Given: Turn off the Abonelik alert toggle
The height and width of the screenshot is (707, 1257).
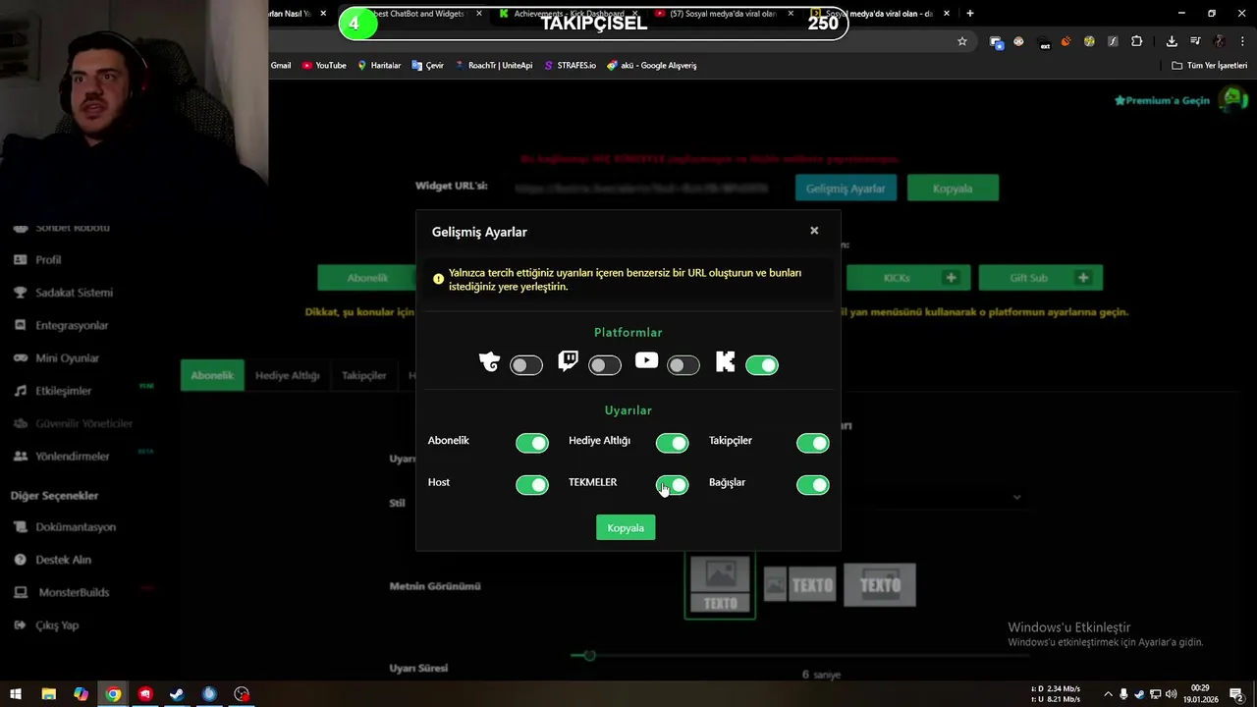Looking at the screenshot, I should click(x=532, y=443).
